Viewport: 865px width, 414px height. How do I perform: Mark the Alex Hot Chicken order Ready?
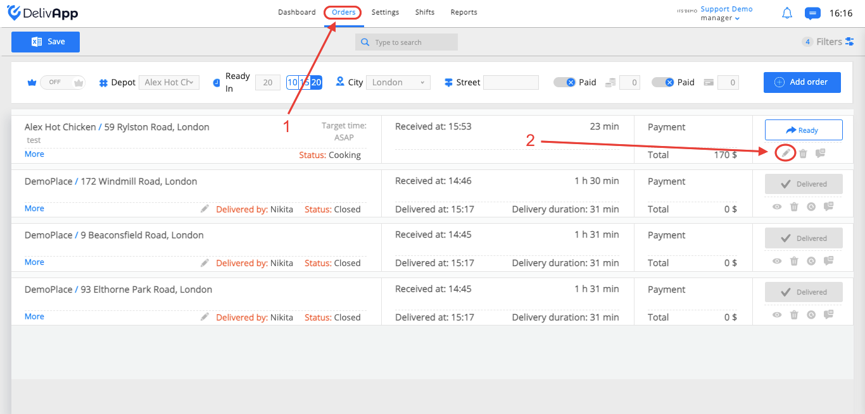click(x=804, y=130)
